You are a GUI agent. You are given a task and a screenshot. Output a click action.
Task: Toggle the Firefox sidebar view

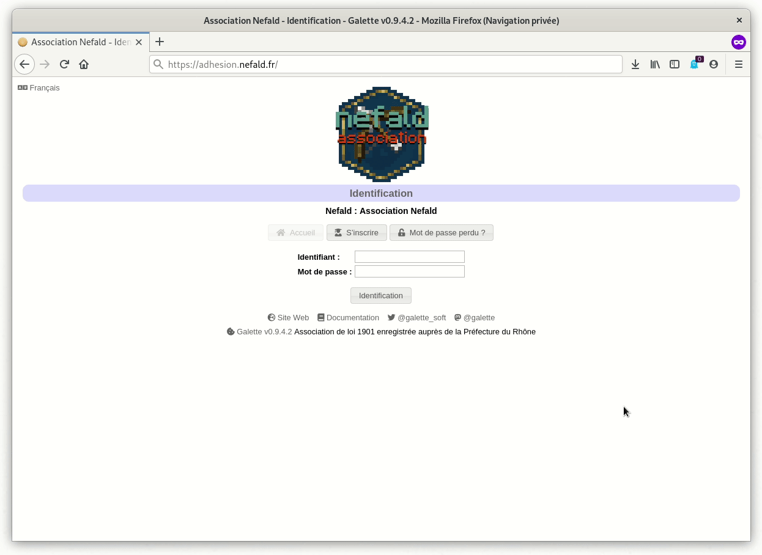coord(675,64)
